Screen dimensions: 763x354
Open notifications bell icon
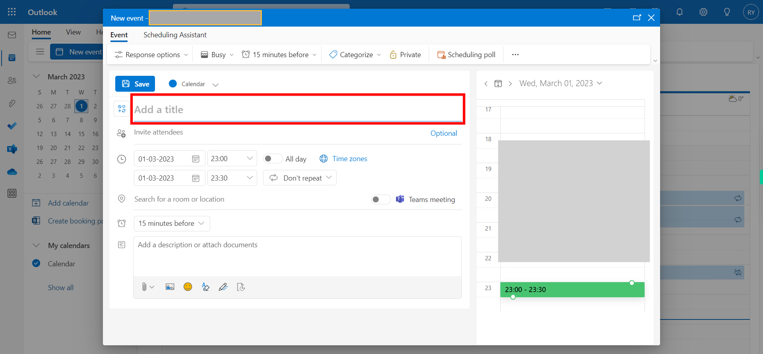pos(680,12)
